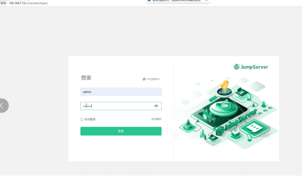This screenshot has width=302, height=176.
Task: Expand the language selector caret arrow
Action: (160, 79)
